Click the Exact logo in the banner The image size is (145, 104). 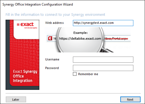pyautogui.click(x=25, y=24)
